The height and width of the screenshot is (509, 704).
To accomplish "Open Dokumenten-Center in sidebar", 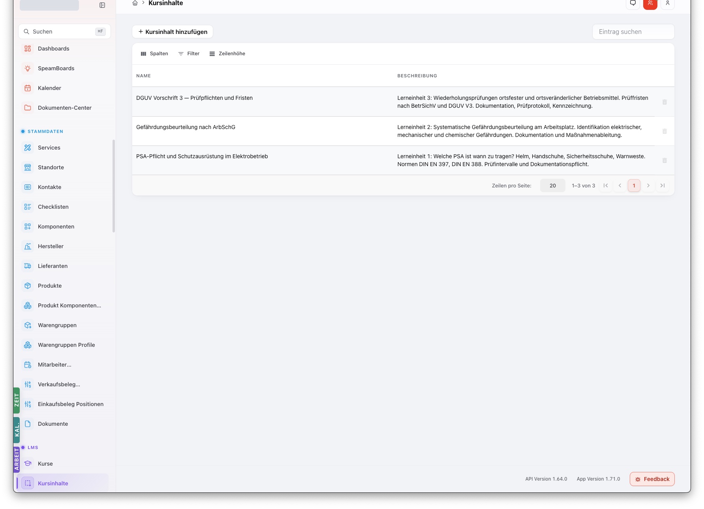I will (64, 108).
